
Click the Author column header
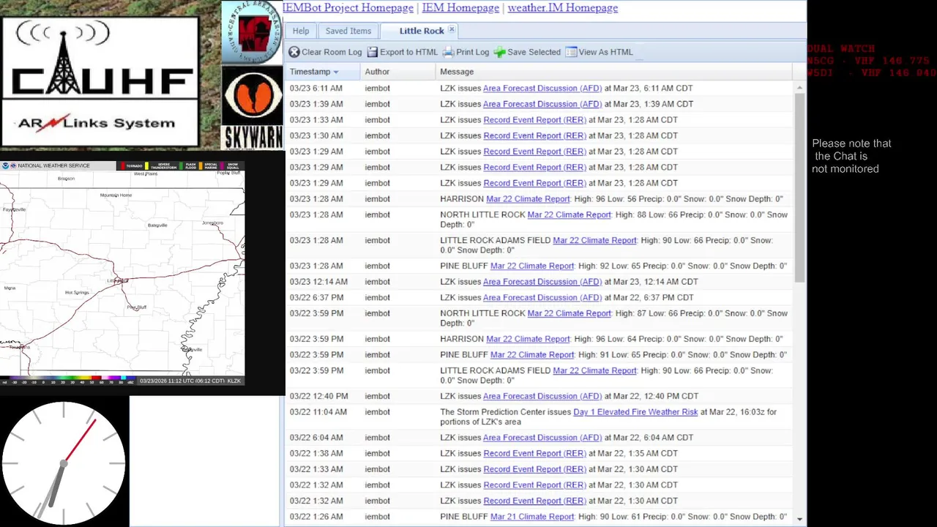click(398, 72)
